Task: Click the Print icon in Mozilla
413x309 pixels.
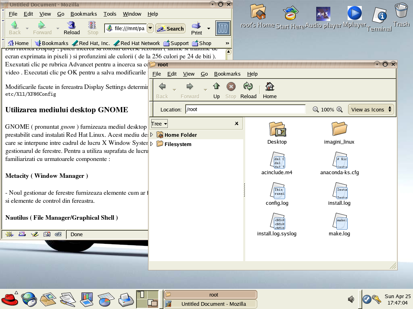Action: [x=196, y=25]
